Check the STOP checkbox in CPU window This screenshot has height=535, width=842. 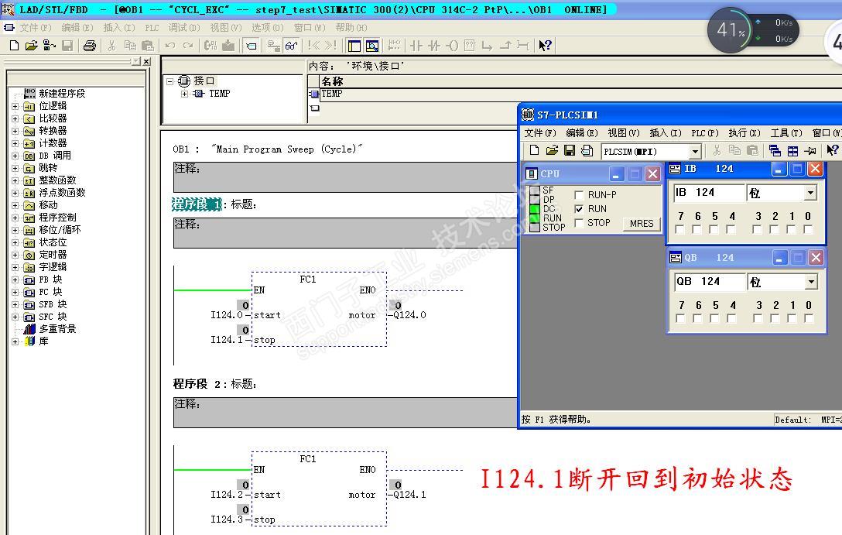click(x=579, y=223)
